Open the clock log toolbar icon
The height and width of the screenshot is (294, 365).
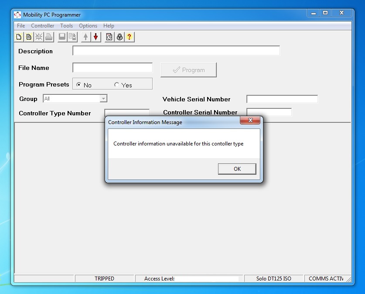point(109,37)
